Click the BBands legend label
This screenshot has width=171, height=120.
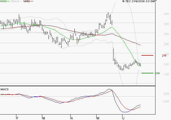(15, 1)
